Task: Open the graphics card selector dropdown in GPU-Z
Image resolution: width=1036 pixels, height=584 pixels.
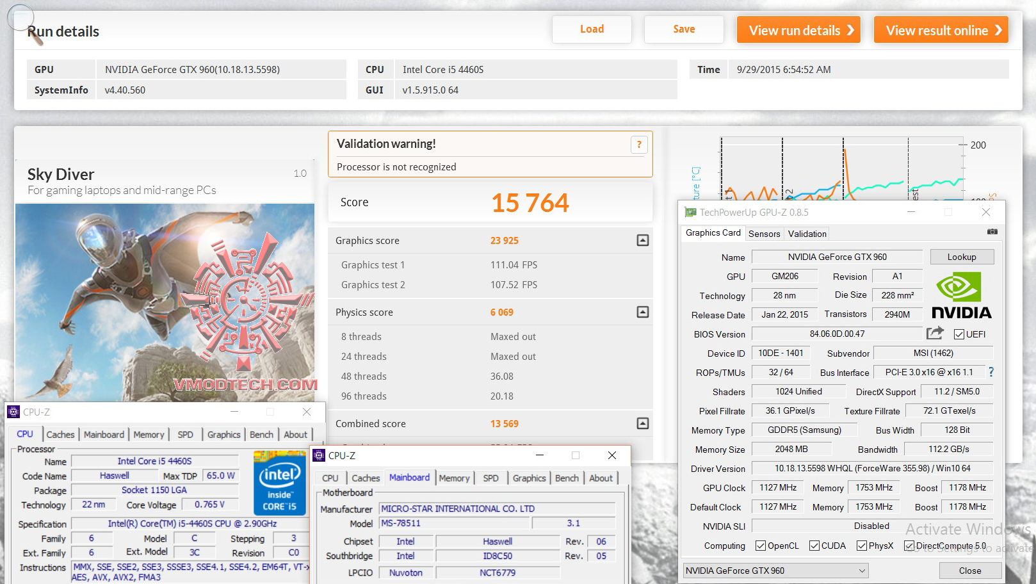Action: click(x=775, y=571)
